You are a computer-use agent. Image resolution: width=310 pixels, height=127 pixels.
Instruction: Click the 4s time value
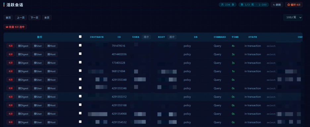click(x=233, y=46)
